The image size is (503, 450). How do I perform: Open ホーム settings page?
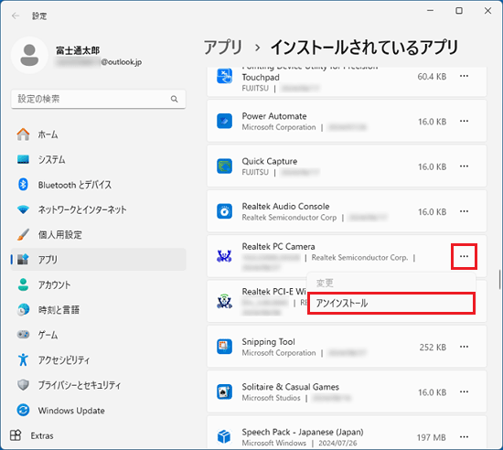tap(99, 134)
